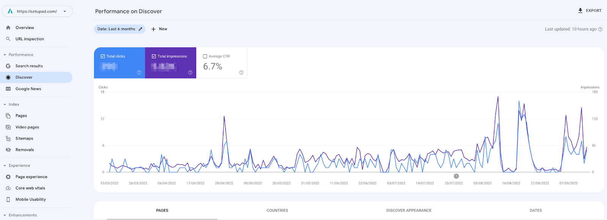The width and height of the screenshot is (607, 220).
Task: Click the Sitemaps icon in sidebar
Action: point(8,138)
